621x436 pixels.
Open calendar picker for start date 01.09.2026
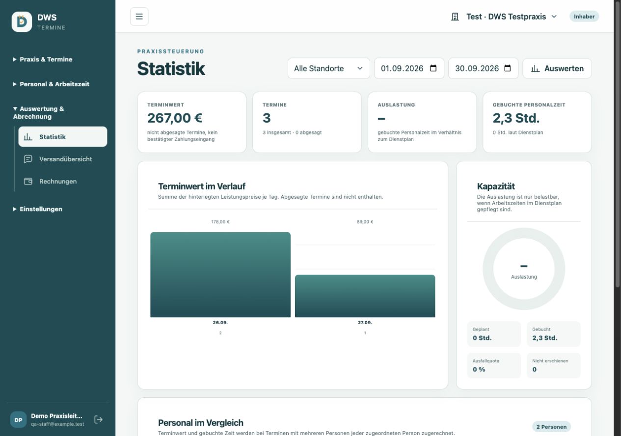pyautogui.click(x=433, y=68)
